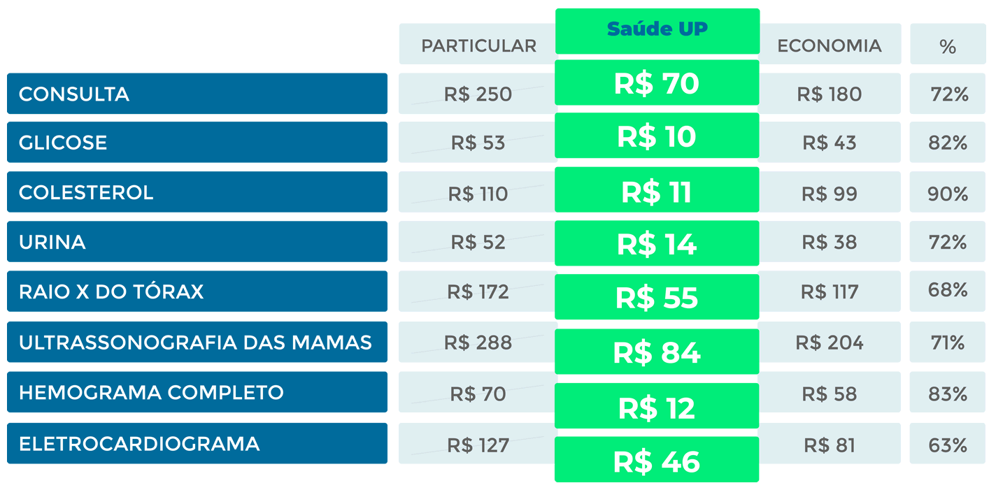Click the CONSULTA row label
996x490 pixels.
(x=197, y=94)
